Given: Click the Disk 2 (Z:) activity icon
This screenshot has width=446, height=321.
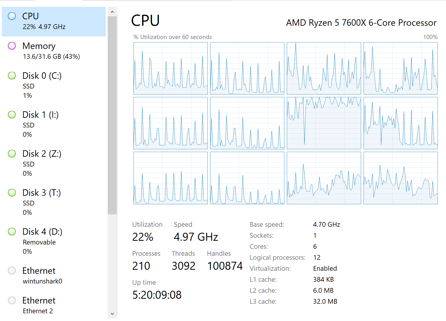Looking at the screenshot, I should pyautogui.click(x=12, y=153).
